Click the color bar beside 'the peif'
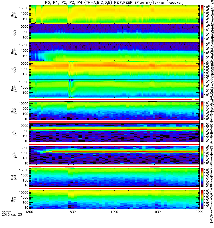214x228 pixels. [x=202, y=199]
